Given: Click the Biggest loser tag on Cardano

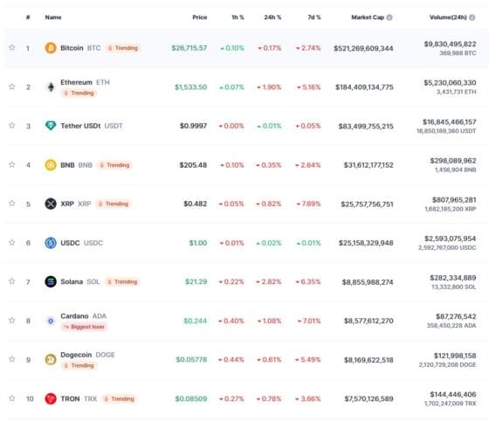Looking at the screenshot, I should click(x=84, y=327).
